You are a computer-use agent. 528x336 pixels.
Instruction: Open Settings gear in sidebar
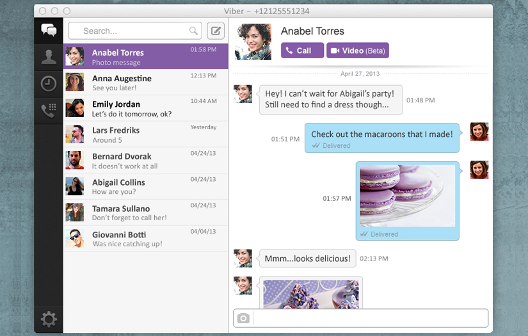(x=49, y=319)
